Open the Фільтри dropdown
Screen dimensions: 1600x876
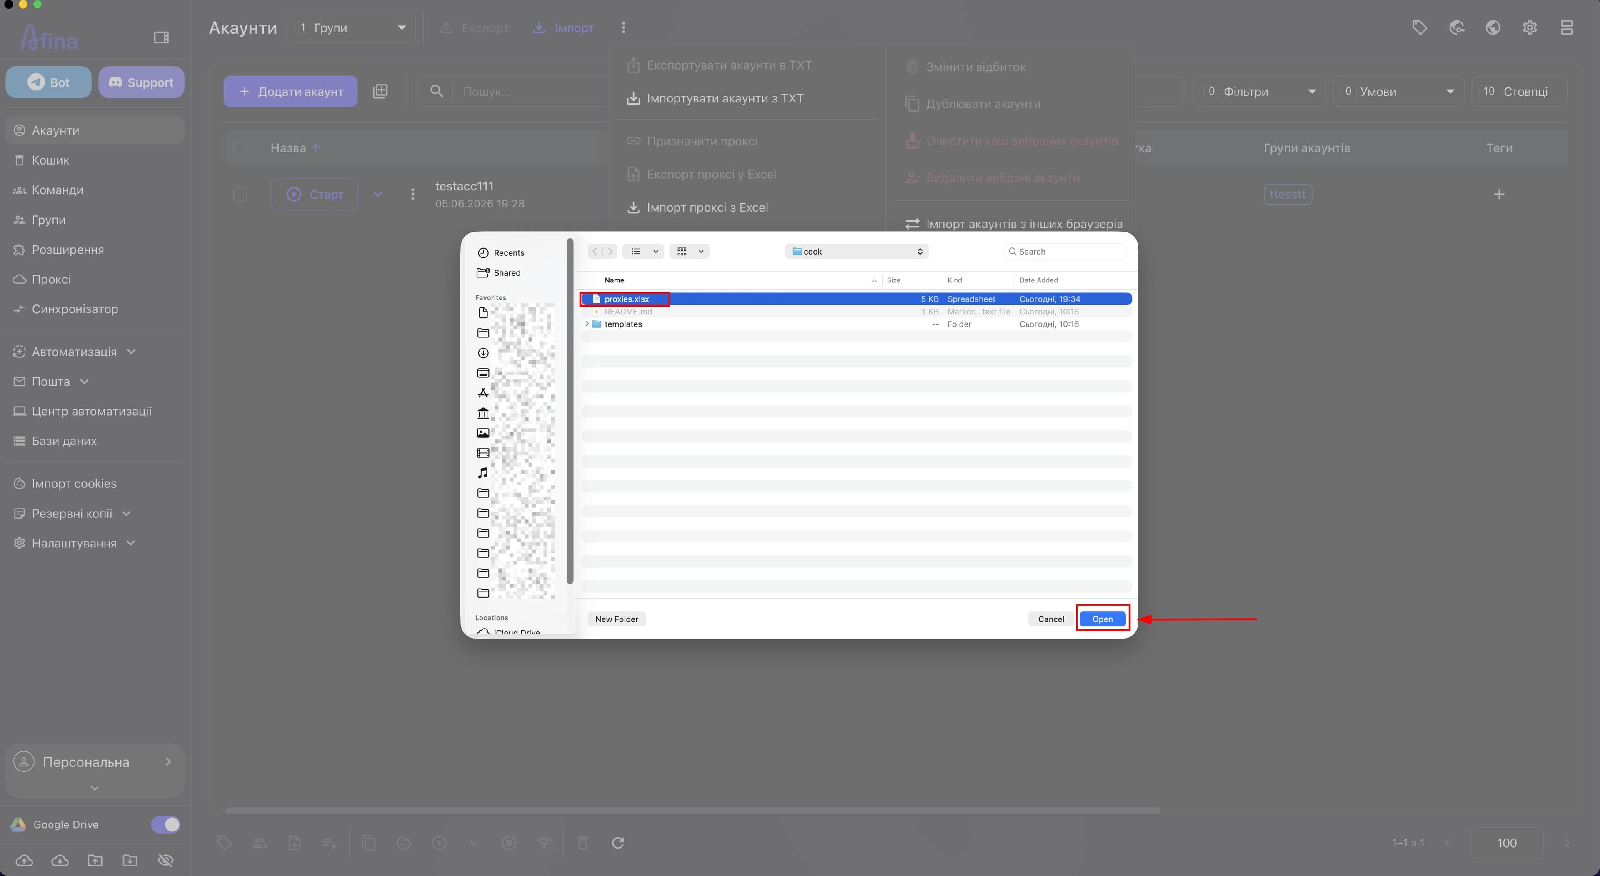click(1259, 91)
